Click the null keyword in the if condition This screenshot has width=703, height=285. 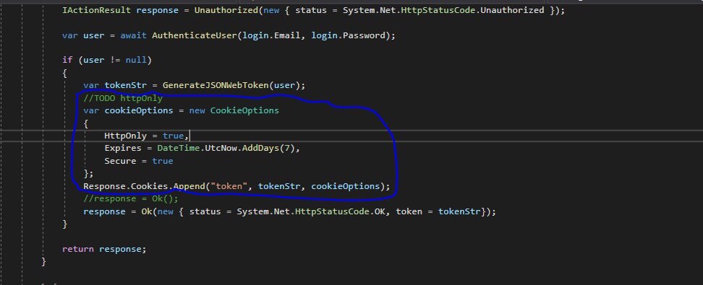(136, 60)
